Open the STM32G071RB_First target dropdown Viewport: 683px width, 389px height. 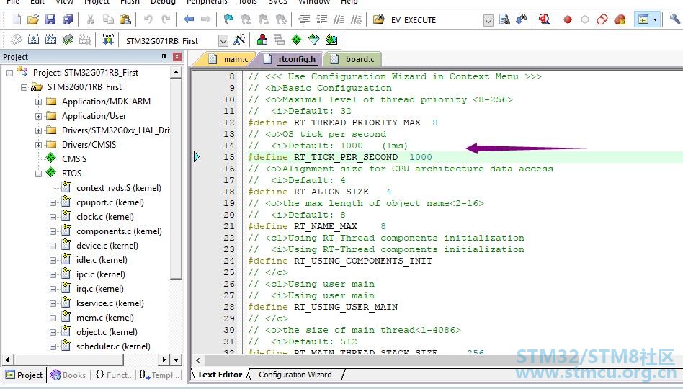tap(223, 41)
